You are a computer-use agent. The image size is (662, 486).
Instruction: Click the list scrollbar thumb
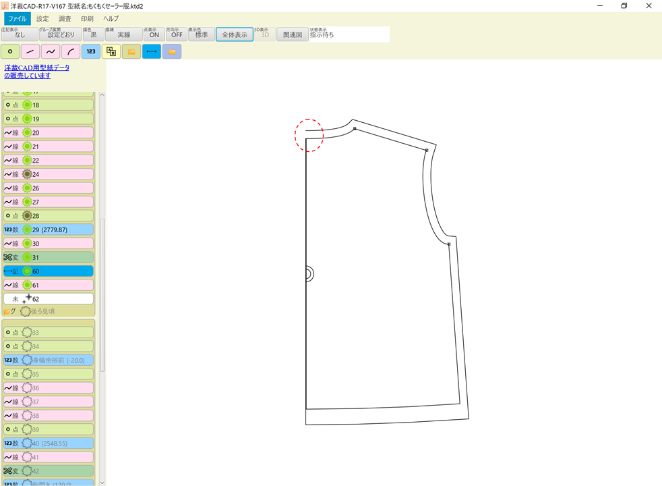[x=102, y=295]
